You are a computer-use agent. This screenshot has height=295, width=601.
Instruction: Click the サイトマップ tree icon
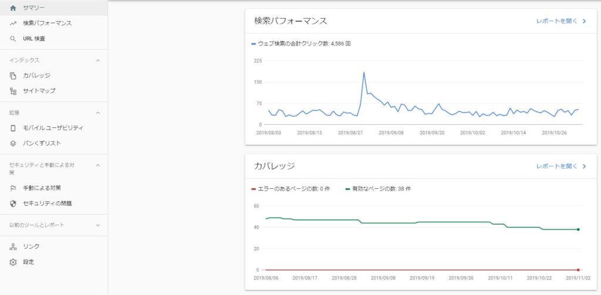click(13, 91)
